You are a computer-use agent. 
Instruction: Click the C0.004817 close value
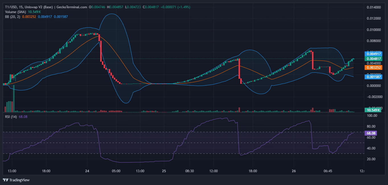(x=150, y=7)
